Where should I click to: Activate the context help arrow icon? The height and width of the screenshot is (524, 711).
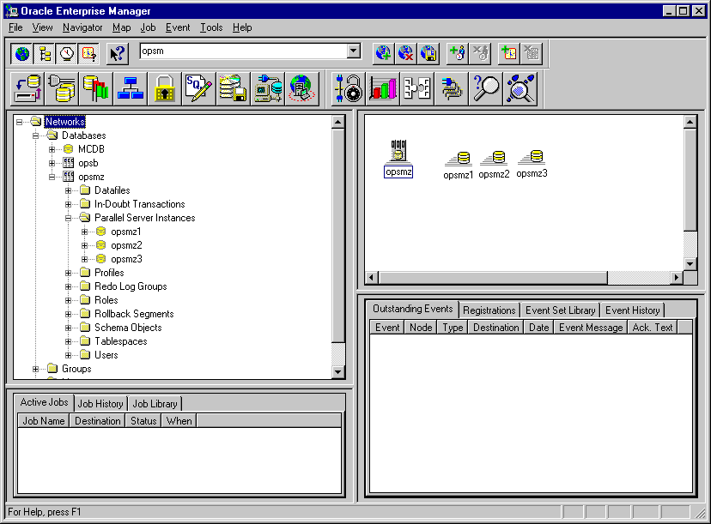coord(118,54)
